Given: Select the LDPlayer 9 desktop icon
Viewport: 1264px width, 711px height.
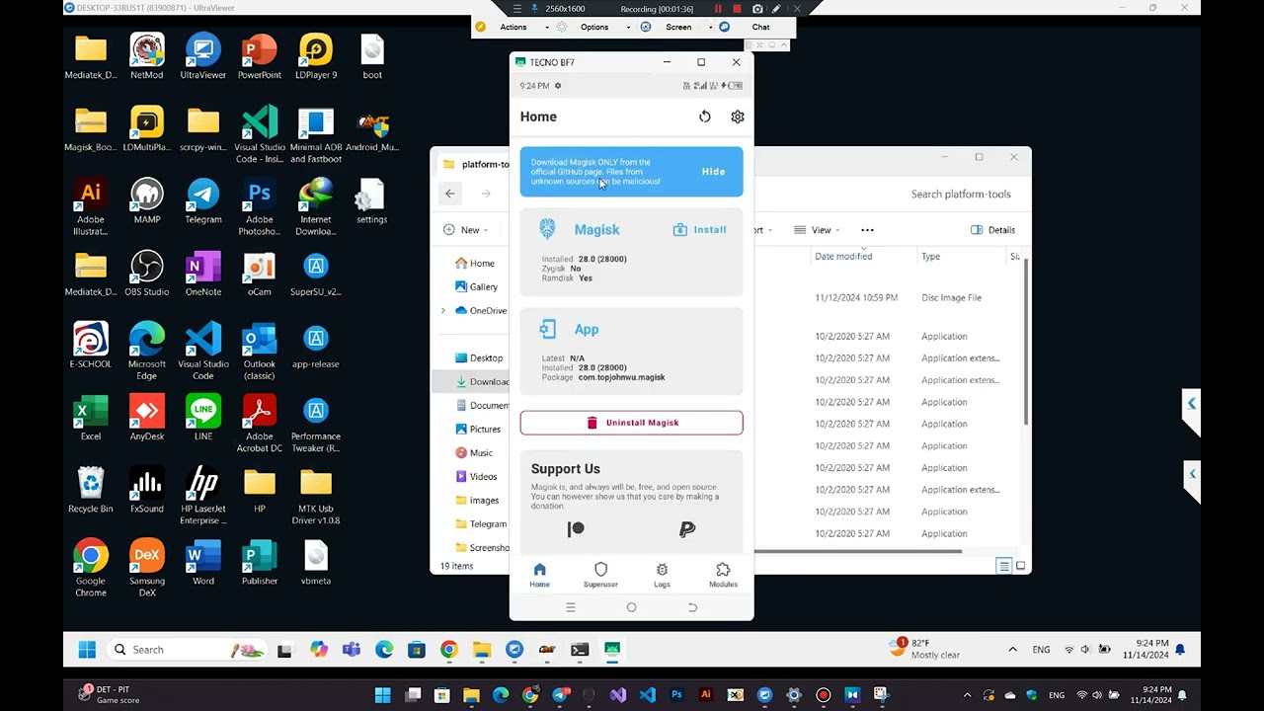Looking at the screenshot, I should pyautogui.click(x=316, y=56).
